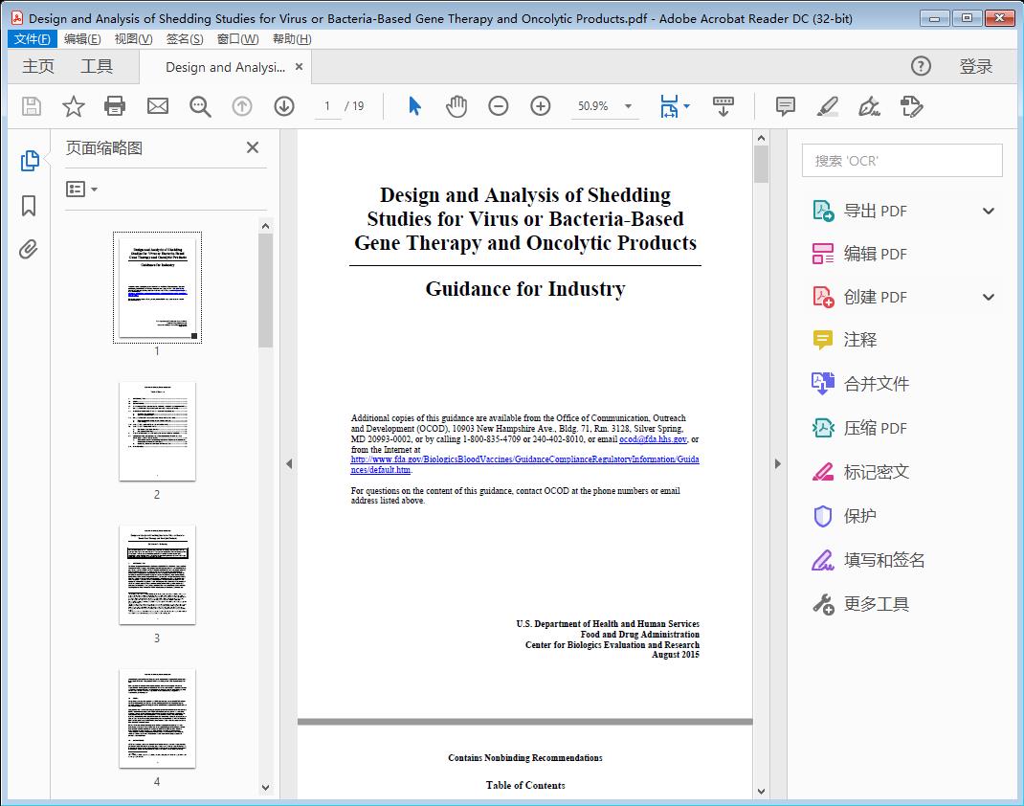Click the 登录 sign-in link
Viewport: 1024px width, 806px height.
click(978, 66)
